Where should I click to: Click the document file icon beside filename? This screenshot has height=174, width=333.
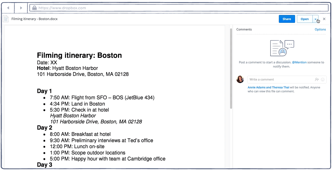[6, 19]
